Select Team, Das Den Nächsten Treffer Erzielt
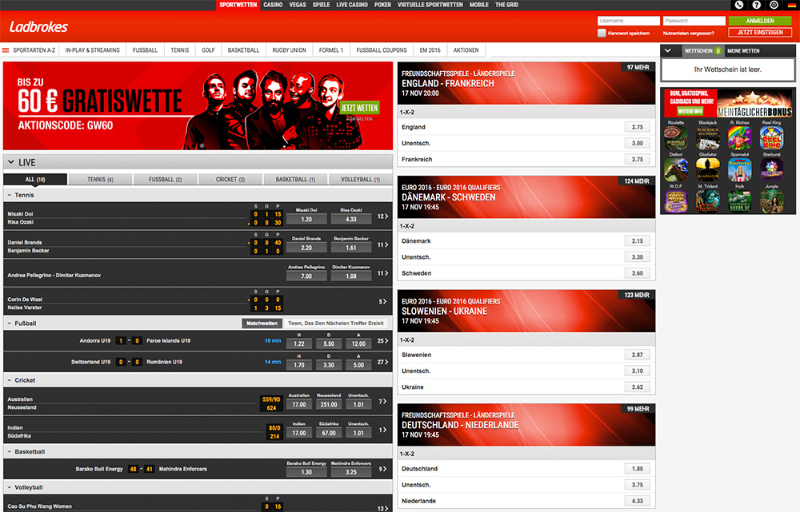Image resolution: width=800 pixels, height=512 pixels. point(336,323)
